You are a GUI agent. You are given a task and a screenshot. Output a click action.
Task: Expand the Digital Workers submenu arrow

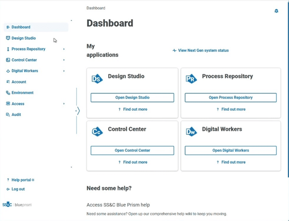click(64, 71)
